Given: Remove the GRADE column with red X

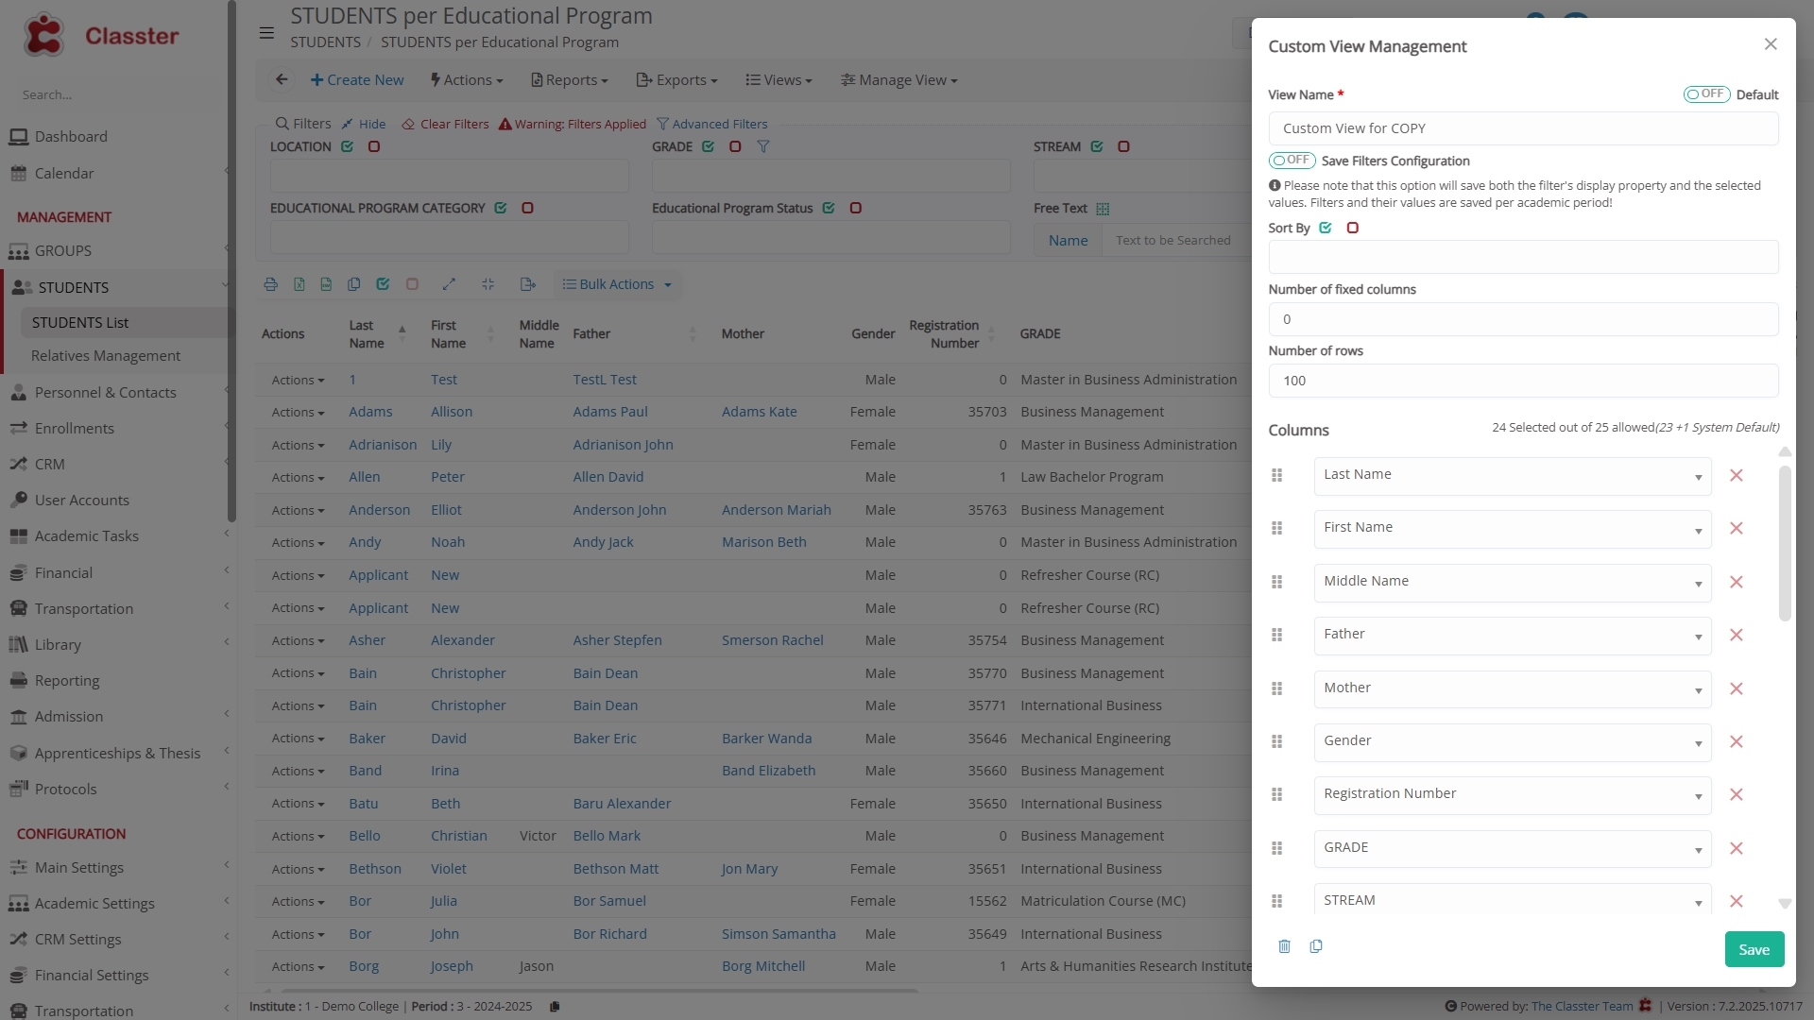Looking at the screenshot, I should point(1736,848).
